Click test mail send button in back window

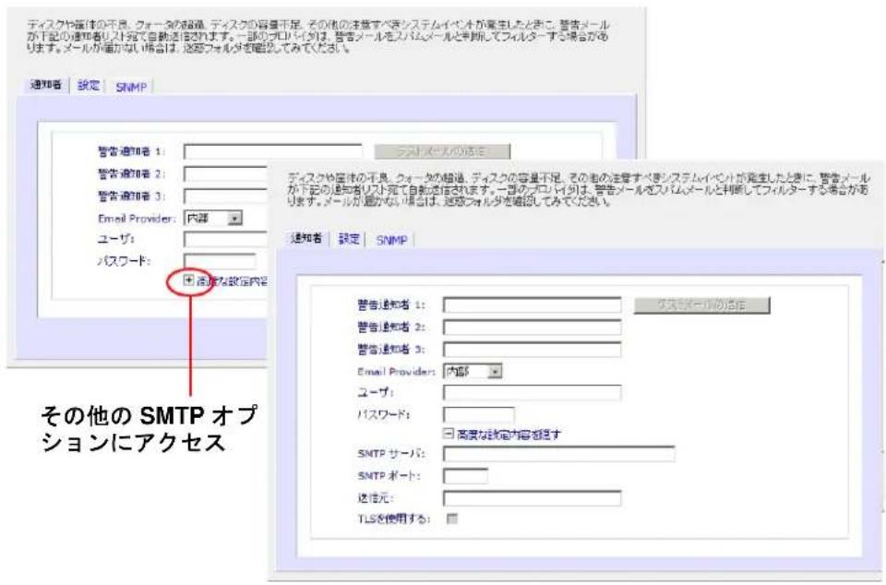[x=442, y=151]
